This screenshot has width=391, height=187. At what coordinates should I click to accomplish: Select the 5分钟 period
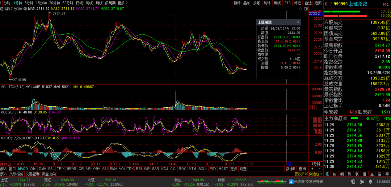pos(29,3)
